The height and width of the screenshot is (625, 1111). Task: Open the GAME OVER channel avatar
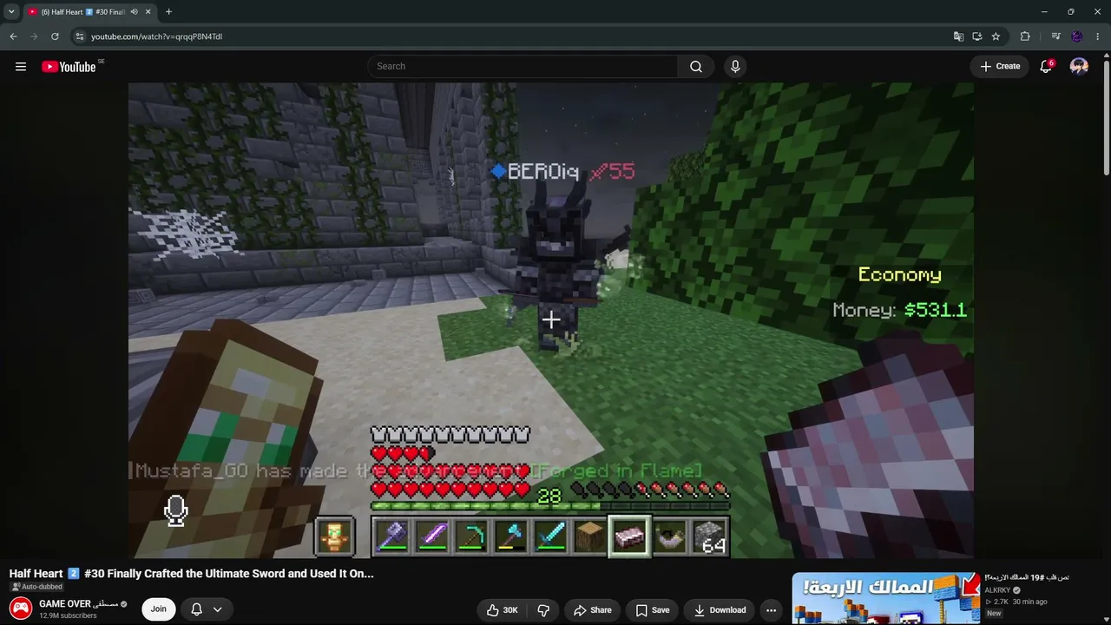[21, 609]
